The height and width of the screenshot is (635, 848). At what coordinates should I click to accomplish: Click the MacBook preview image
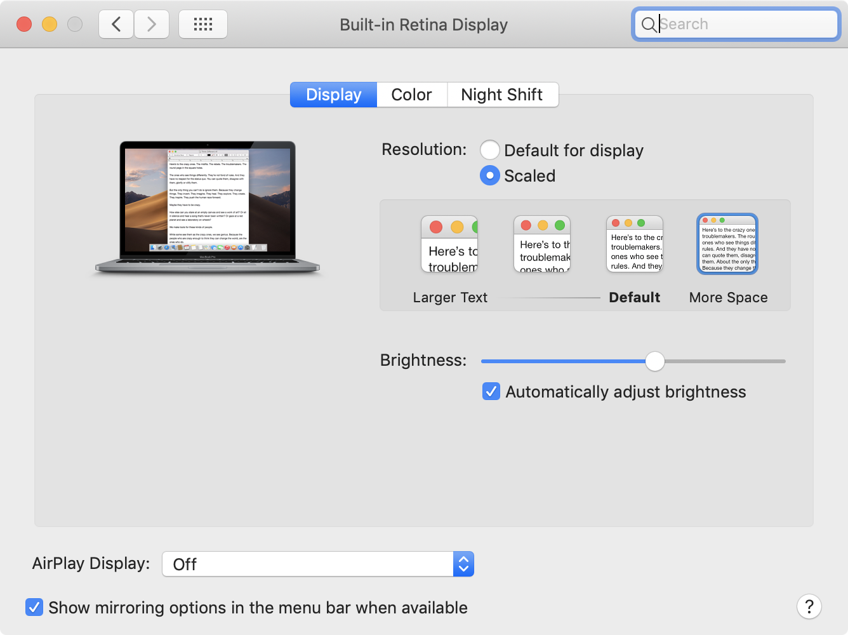coord(208,208)
